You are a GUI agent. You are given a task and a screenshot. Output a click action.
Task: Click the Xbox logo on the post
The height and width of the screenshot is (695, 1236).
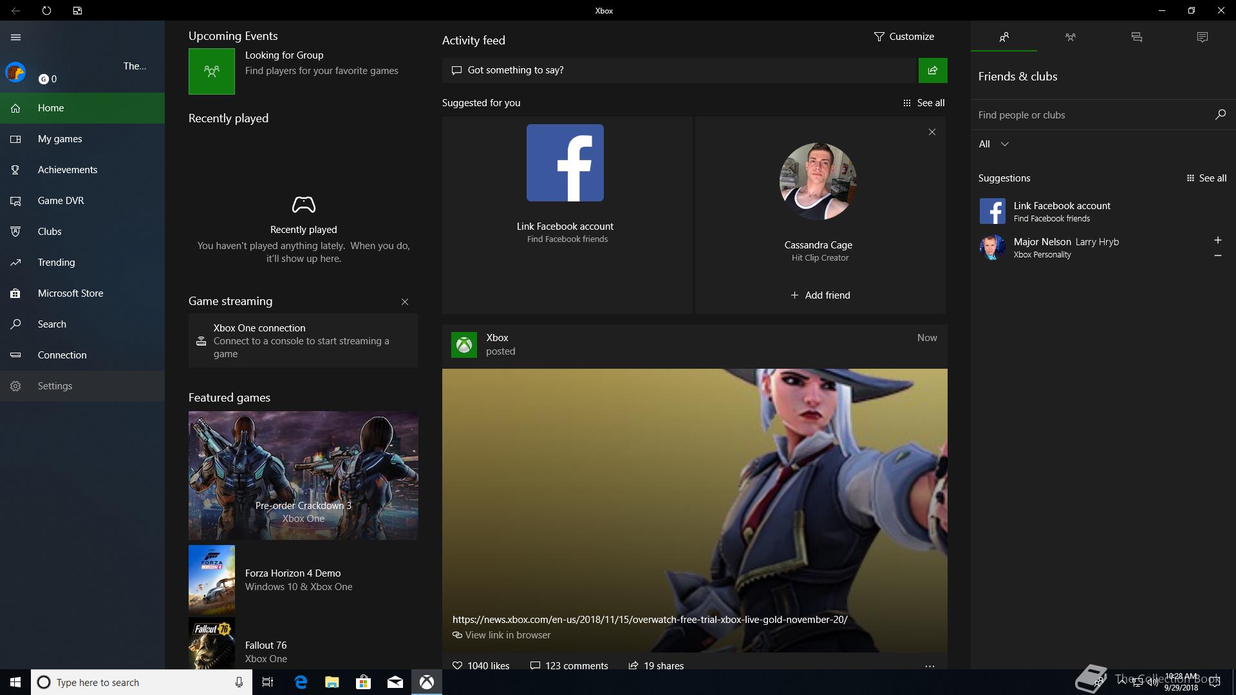point(464,345)
